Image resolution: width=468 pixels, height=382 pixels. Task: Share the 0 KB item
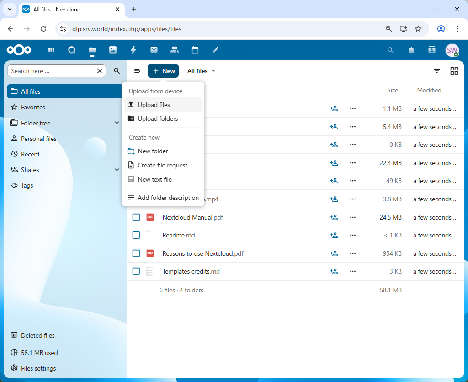(x=334, y=145)
